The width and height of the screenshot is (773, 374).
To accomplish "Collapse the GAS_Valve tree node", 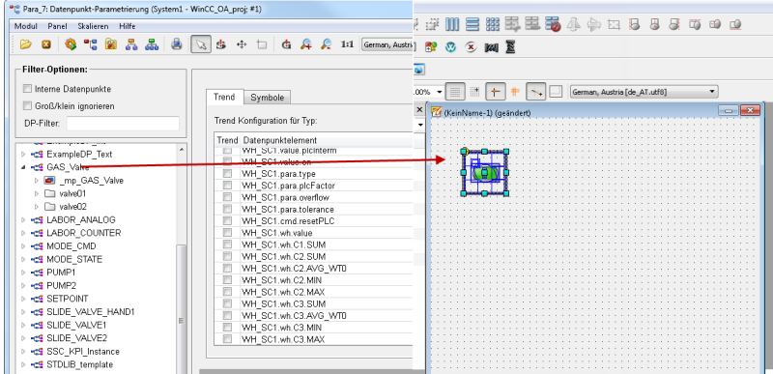I will pyautogui.click(x=22, y=167).
